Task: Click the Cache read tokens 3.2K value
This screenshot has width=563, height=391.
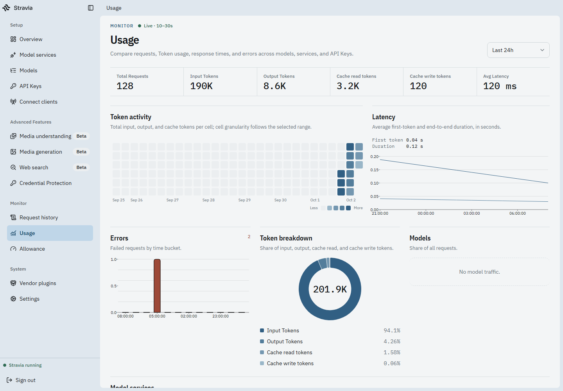Action: click(x=348, y=86)
